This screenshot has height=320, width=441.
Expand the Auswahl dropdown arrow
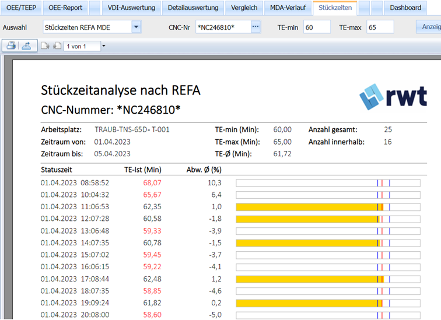[x=136, y=27]
